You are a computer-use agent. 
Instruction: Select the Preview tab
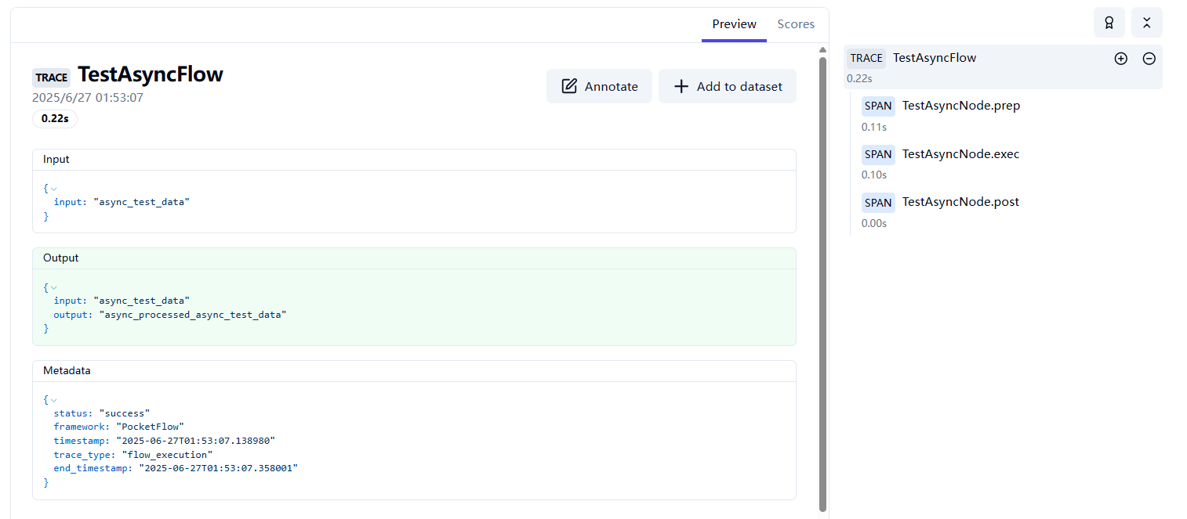(734, 24)
